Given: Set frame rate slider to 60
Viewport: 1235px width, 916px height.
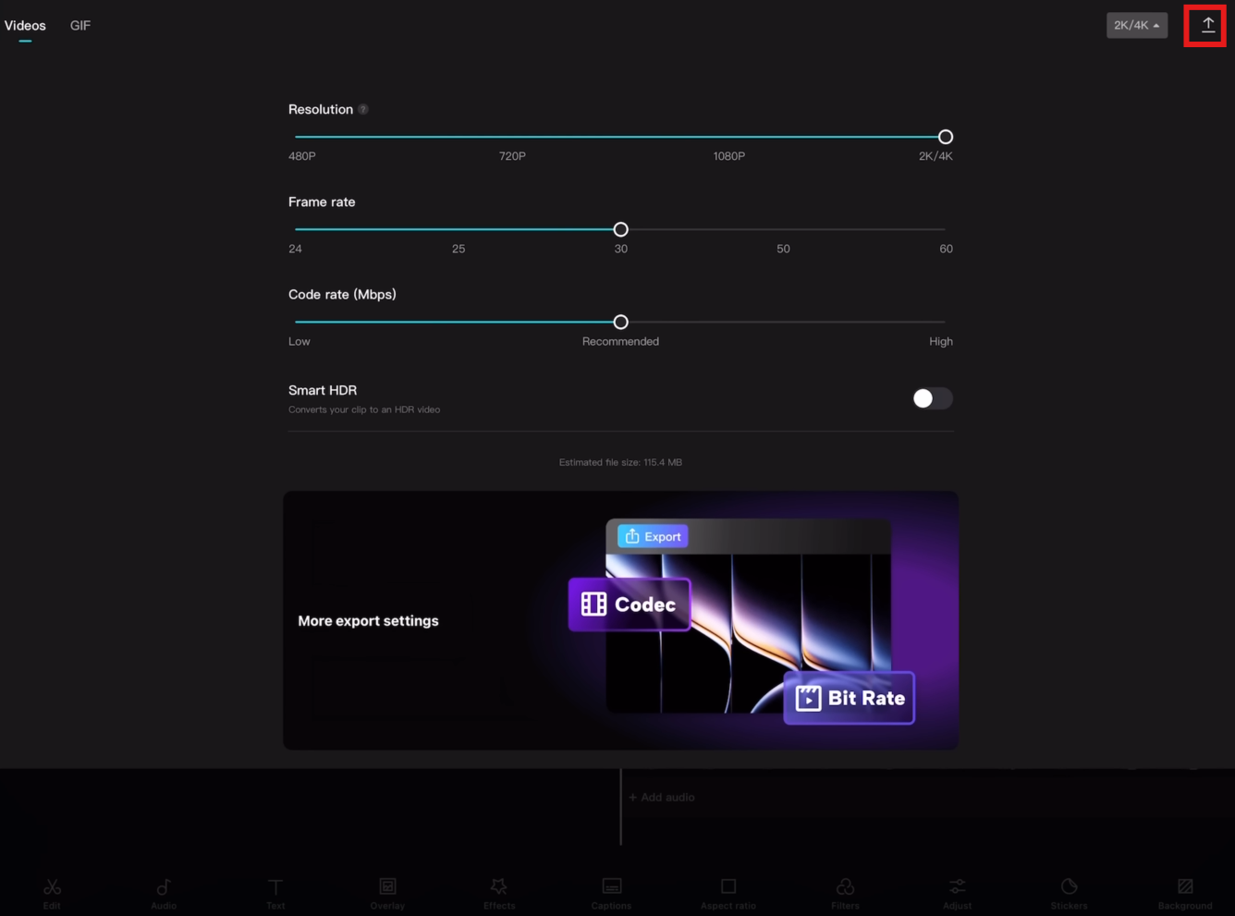Looking at the screenshot, I should click(945, 229).
